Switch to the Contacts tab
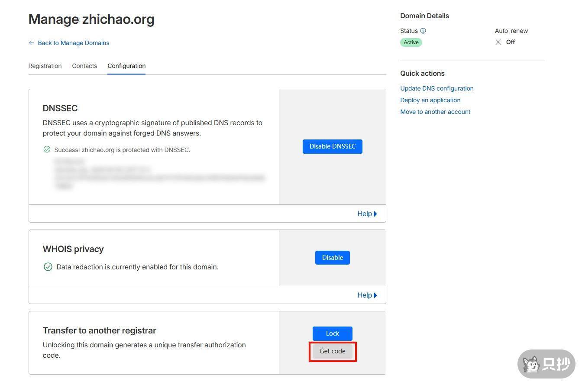The image size is (582, 385). pyautogui.click(x=84, y=66)
